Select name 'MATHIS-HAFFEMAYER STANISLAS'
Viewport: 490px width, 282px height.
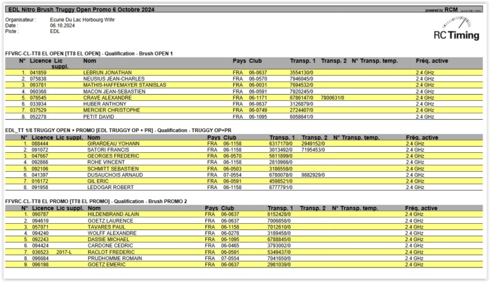coord(124,85)
